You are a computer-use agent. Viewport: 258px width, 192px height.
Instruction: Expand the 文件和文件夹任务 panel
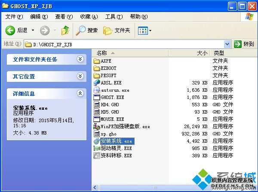coord(80,59)
